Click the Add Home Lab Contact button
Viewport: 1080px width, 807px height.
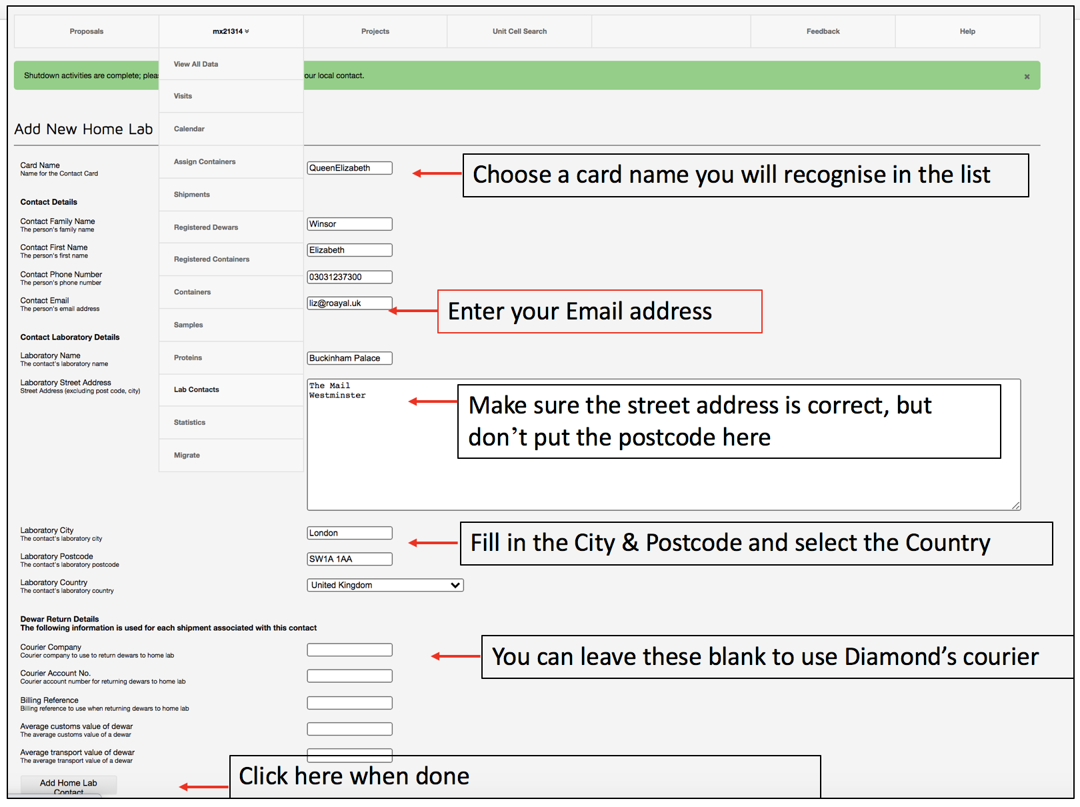pos(67,787)
